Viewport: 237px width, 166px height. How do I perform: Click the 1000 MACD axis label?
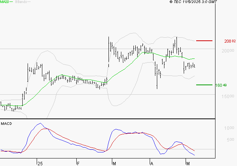click(x=229, y=128)
